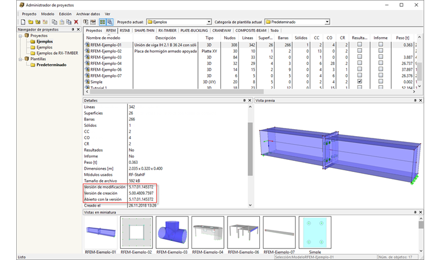Pin the Vista previa panel
The width and height of the screenshot is (441, 260).
pos(415,100)
